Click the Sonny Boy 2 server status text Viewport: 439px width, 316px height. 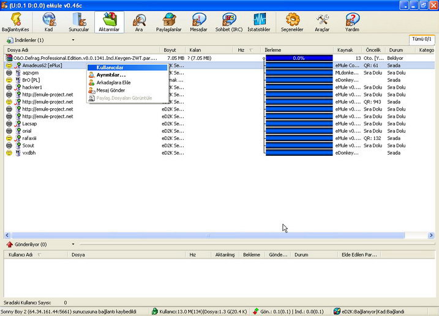[69, 312]
